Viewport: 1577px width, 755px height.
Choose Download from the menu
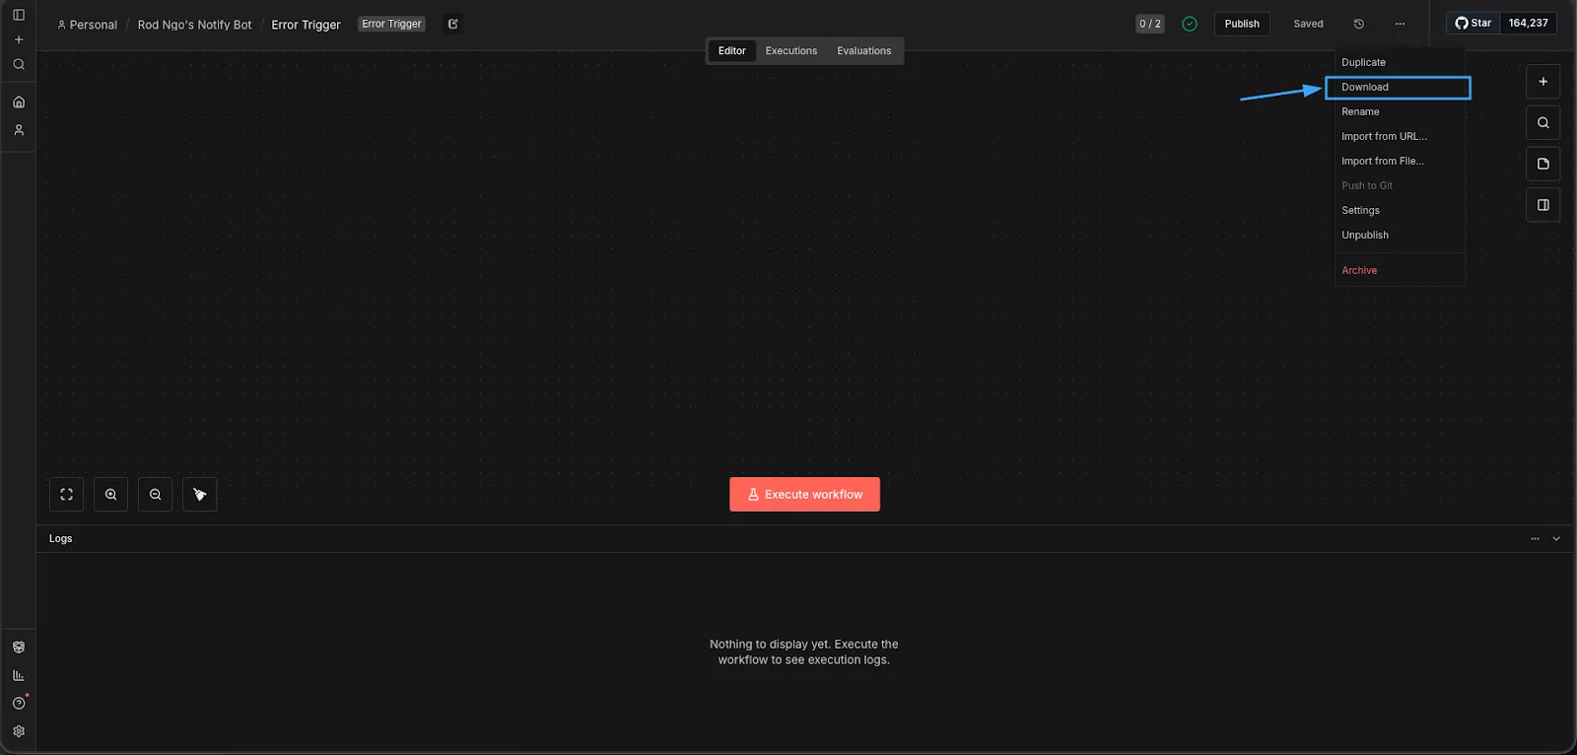(x=1400, y=87)
